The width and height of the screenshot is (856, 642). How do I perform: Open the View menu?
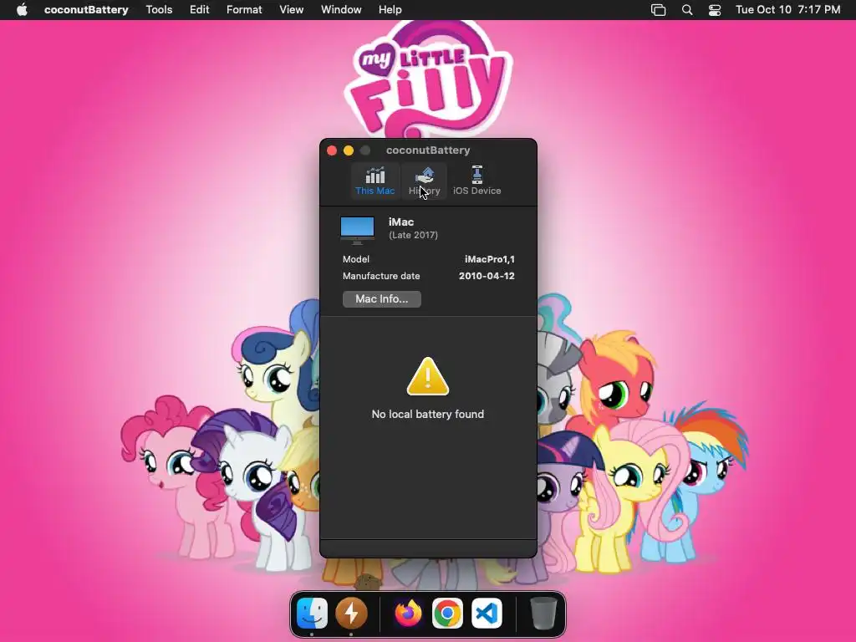[292, 10]
